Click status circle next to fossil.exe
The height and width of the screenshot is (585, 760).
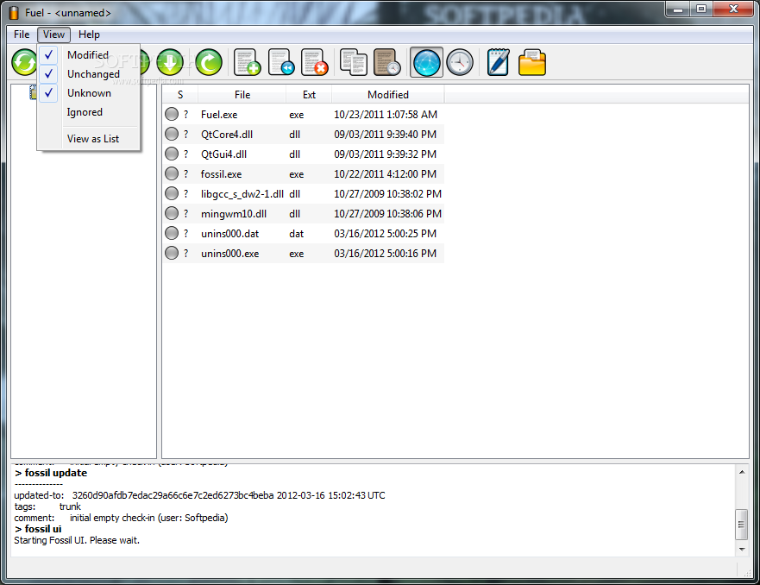tap(172, 173)
